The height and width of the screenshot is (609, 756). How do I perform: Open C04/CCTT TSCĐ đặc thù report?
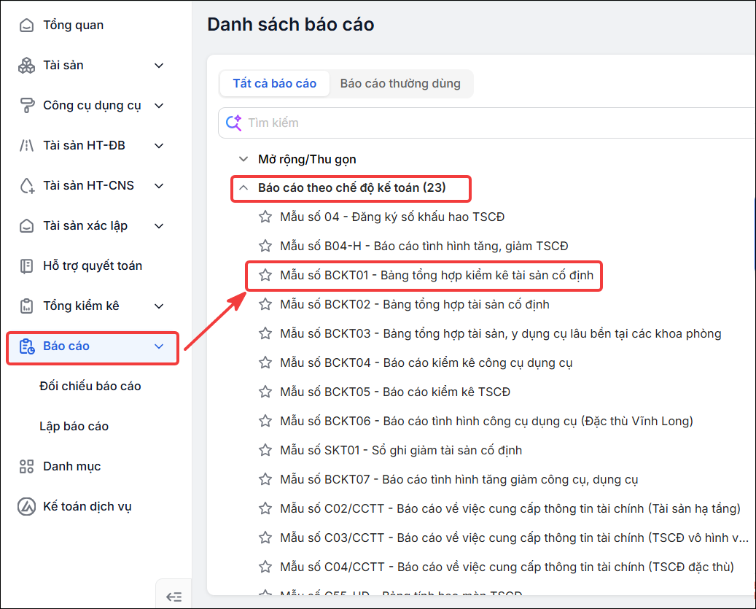pos(507,567)
